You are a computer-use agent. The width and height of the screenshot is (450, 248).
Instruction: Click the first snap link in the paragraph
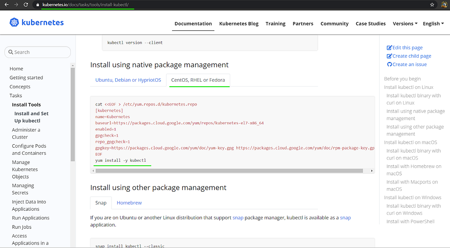(x=238, y=218)
